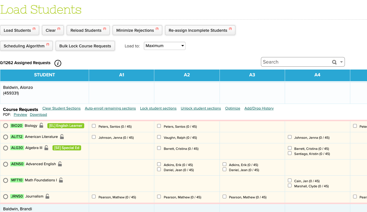Click the Minimize Rejections button
367x212 pixels.
click(137, 30)
